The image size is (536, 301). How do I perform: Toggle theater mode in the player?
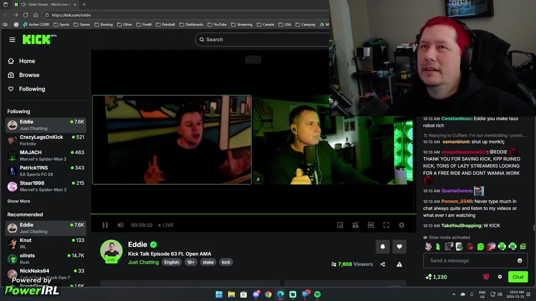(x=371, y=225)
